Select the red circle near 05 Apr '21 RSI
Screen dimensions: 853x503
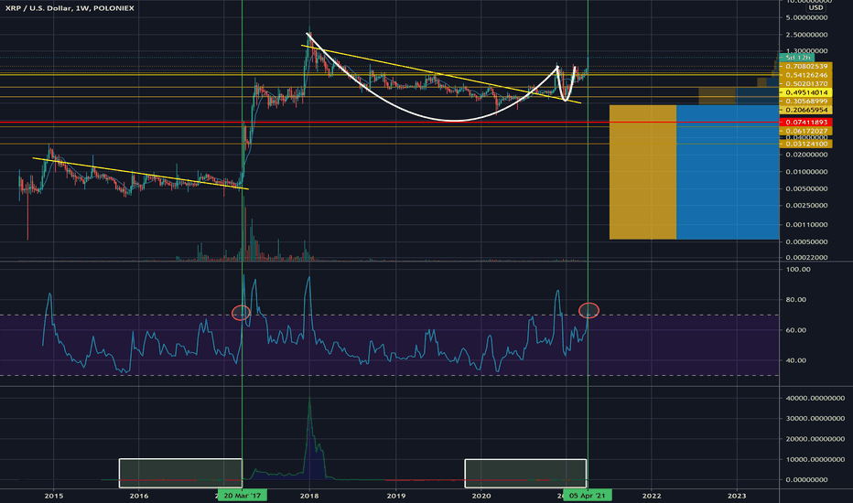pyautogui.click(x=588, y=311)
